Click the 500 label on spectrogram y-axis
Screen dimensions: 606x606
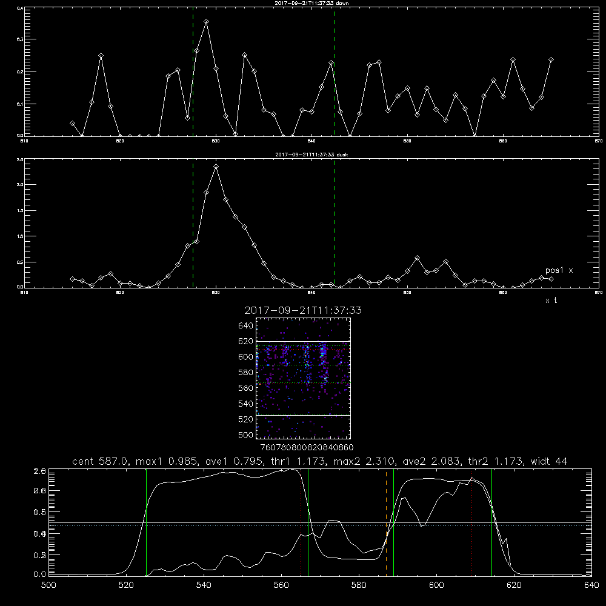246,435
